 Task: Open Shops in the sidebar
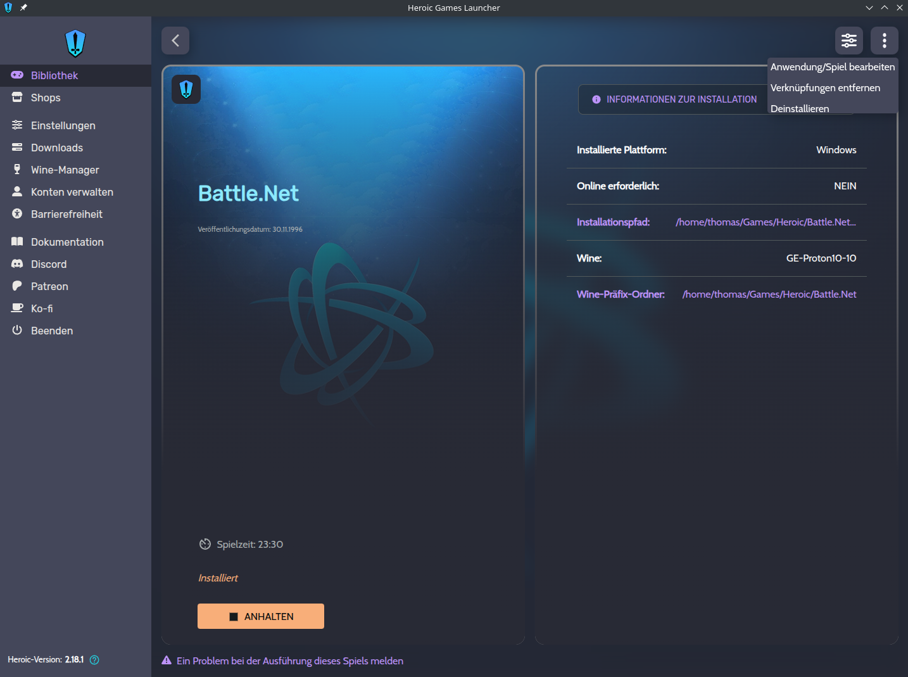point(75,98)
